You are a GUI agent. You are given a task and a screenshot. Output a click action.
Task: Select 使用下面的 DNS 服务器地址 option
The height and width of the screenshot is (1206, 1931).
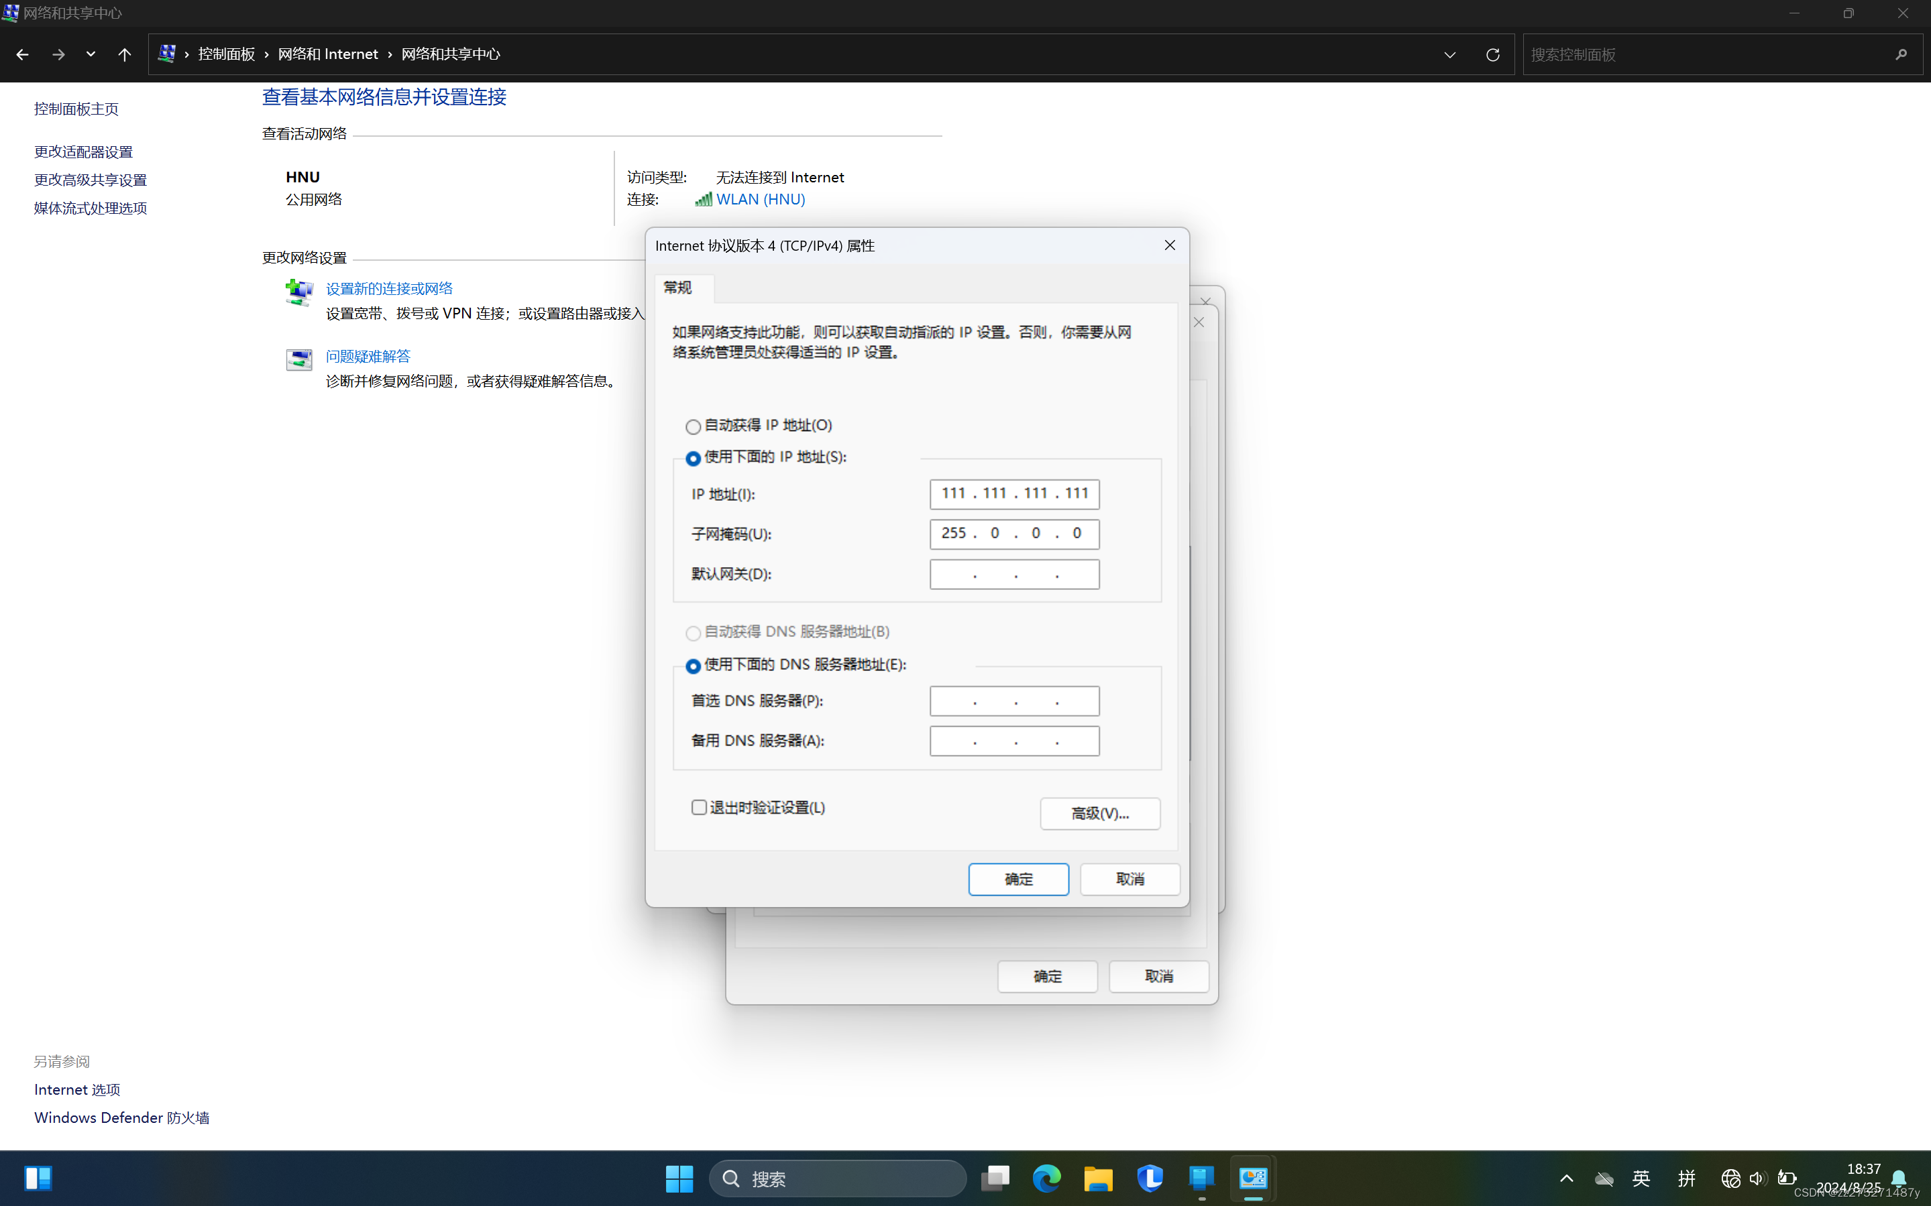pos(694,666)
